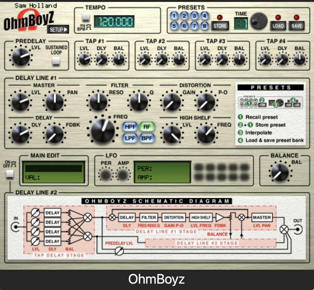Click the TAP #3 BAL knob

(239, 59)
